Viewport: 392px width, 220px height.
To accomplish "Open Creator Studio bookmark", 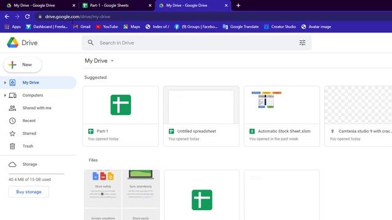I will point(280,27).
